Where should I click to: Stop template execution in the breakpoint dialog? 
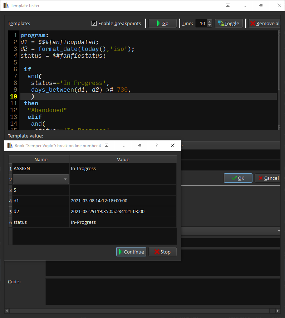[162, 252]
